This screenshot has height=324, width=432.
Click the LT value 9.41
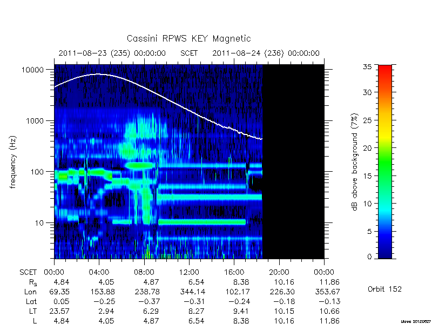(x=241, y=311)
